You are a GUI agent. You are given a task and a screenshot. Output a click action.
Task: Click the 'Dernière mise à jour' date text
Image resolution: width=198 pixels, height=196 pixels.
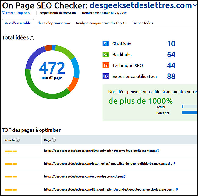104,13
